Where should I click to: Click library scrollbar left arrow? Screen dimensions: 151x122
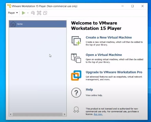(11, 114)
